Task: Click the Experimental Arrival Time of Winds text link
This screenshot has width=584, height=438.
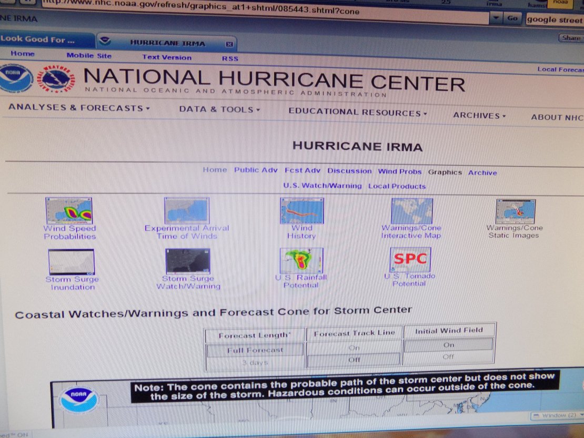Action: point(187,232)
